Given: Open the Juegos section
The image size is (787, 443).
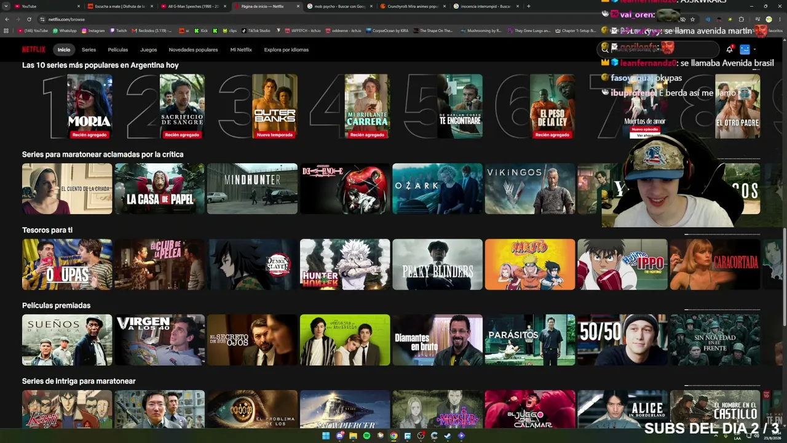Looking at the screenshot, I should (x=149, y=50).
